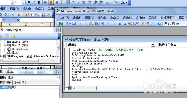
Task: Click Merge and Center icon in Excel toolbar
Action: click(x=61, y=2)
